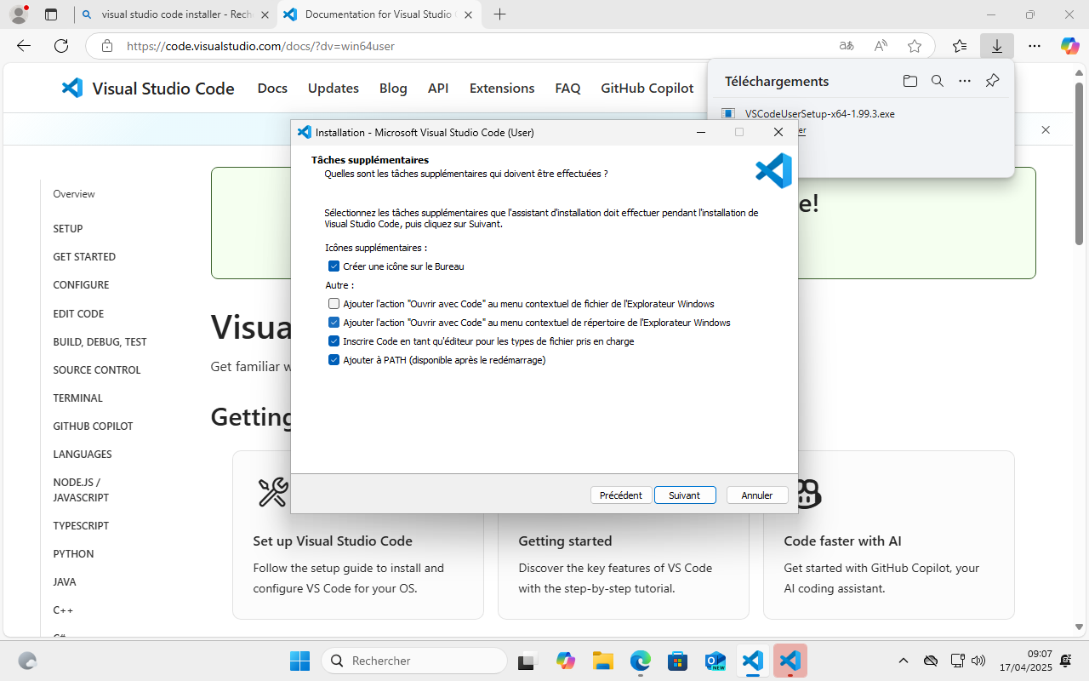Dismiss the site banner with X
1089x681 pixels.
point(1046,129)
